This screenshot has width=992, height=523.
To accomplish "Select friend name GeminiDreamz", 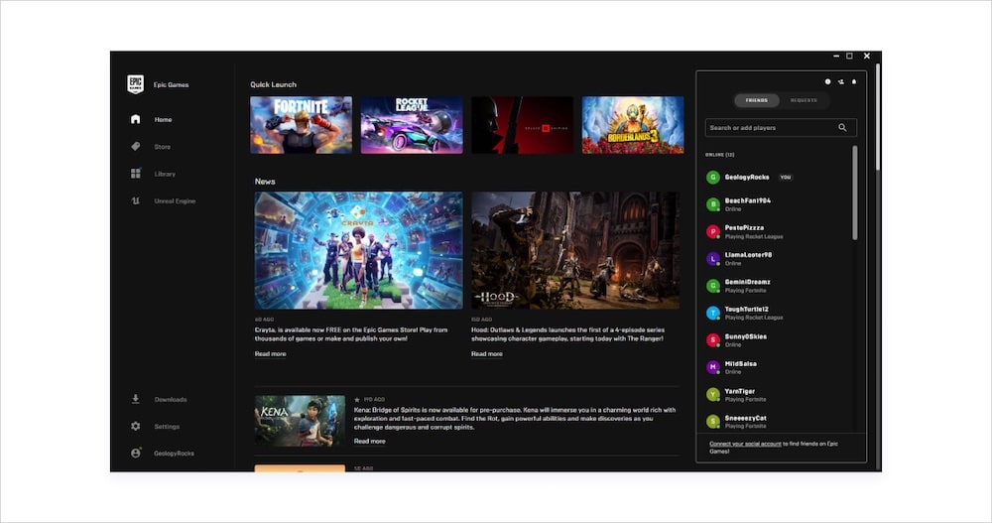I will point(748,283).
